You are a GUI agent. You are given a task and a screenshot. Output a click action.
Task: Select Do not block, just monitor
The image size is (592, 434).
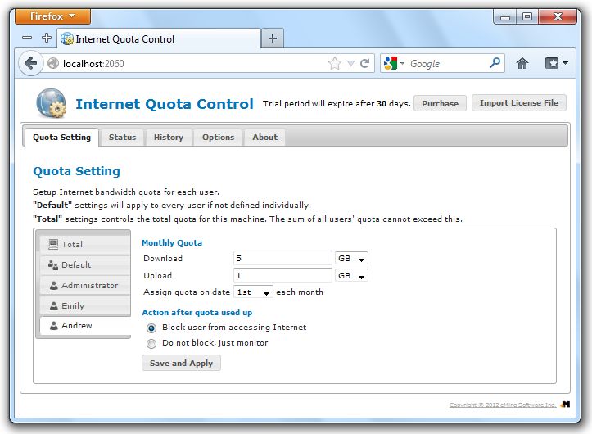click(151, 343)
